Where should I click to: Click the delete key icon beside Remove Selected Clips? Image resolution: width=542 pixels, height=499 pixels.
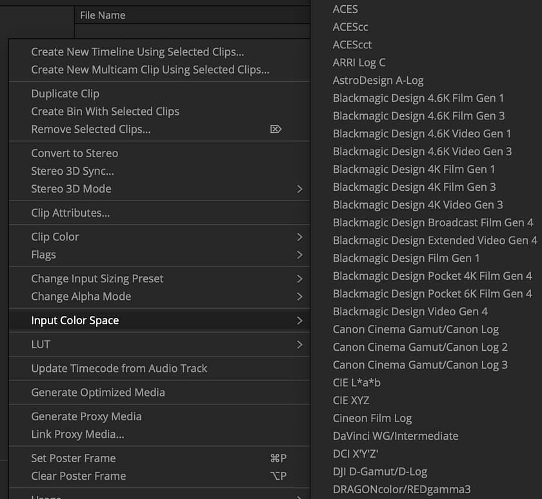click(276, 129)
